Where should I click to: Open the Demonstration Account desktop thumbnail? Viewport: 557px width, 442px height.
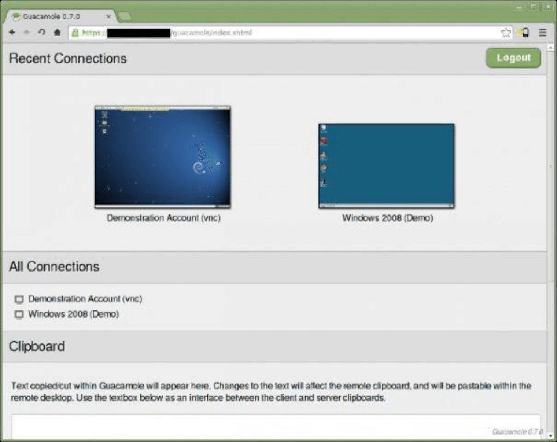coord(163,157)
